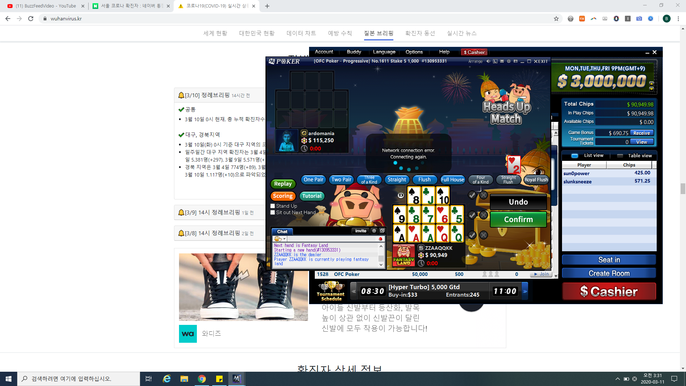
Task: Click the chat message input field
Action: (332, 239)
